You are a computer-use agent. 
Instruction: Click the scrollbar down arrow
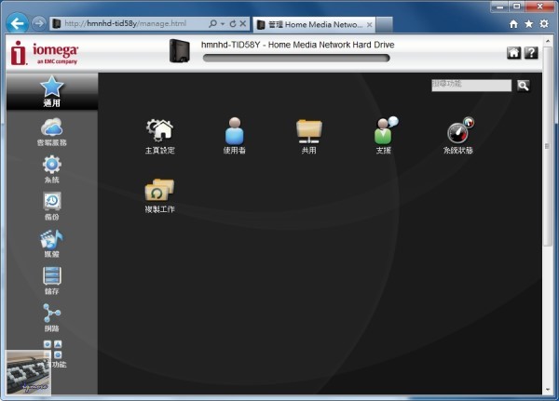[x=548, y=390]
